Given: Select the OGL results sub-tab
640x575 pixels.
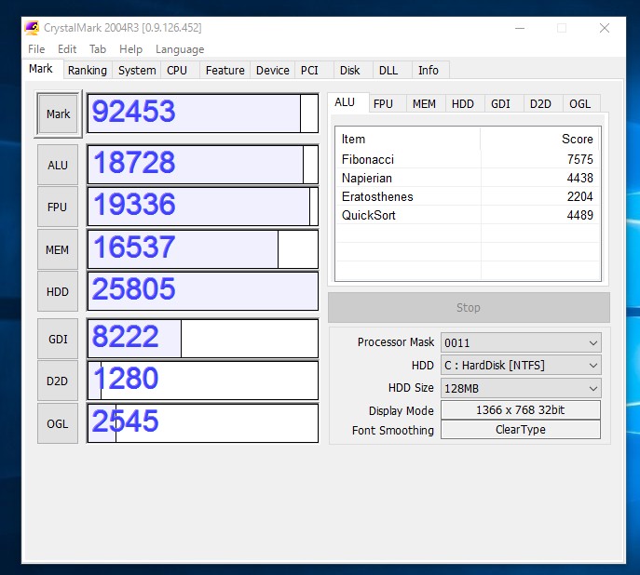Looking at the screenshot, I should (x=580, y=104).
